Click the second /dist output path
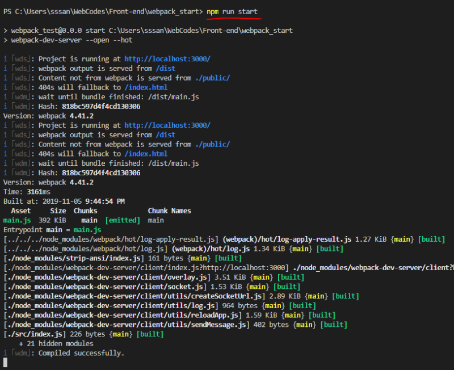This screenshot has height=370, width=454. tap(165, 135)
